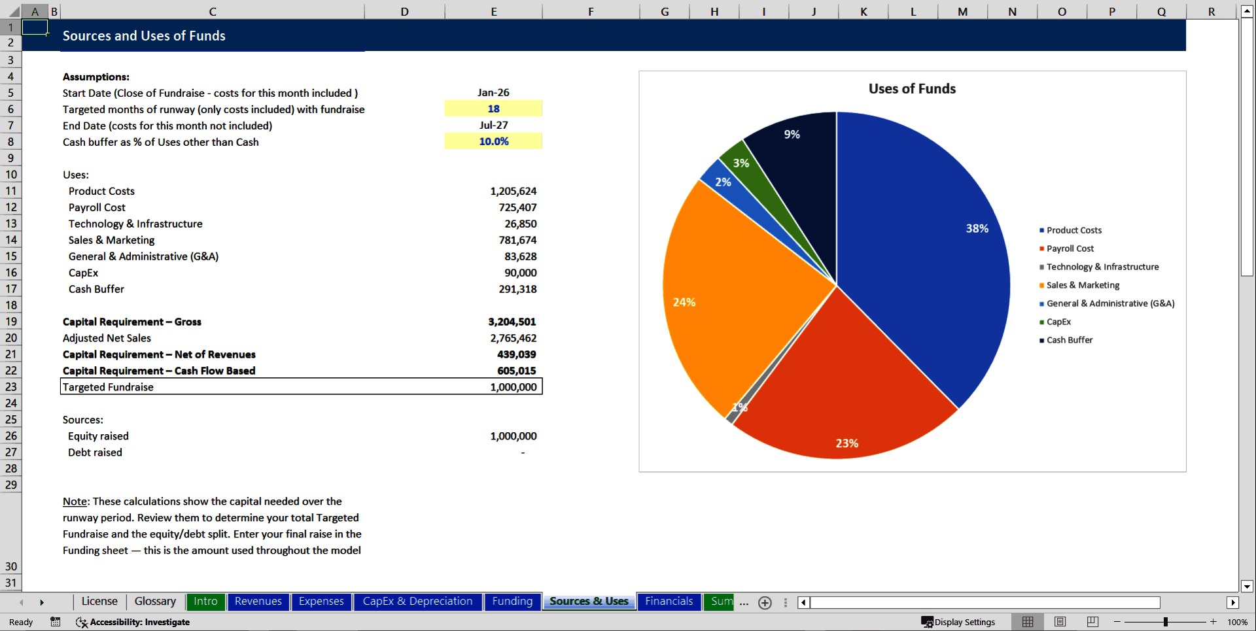1256x631 pixels.
Task: Open Display Settings from the status bar
Action: pos(958,622)
